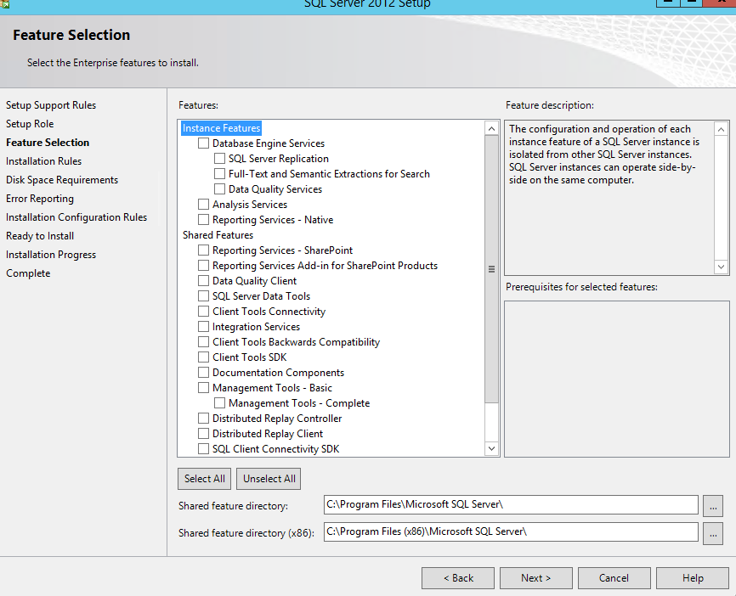Tick Reporting Services - Native checkbox

pyautogui.click(x=203, y=219)
